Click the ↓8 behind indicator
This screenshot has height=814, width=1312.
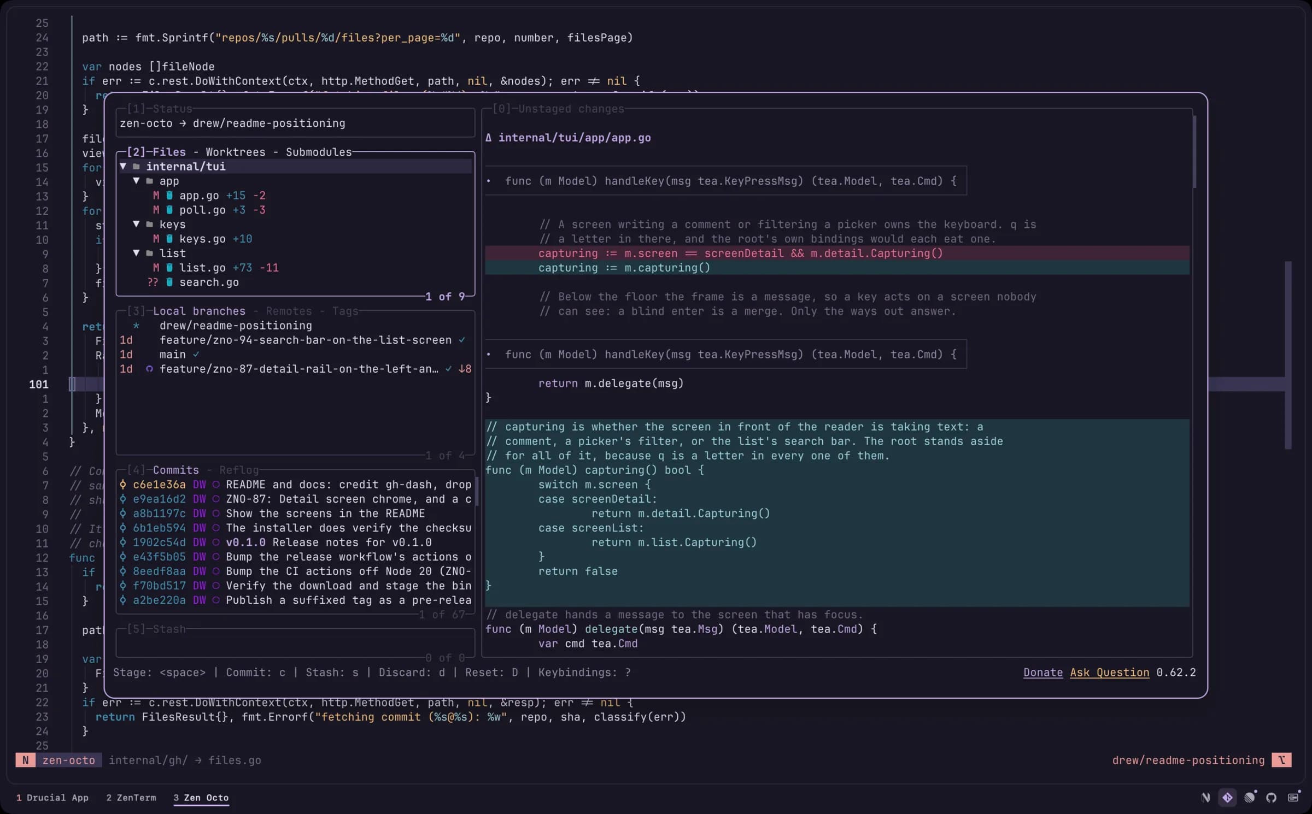tap(465, 369)
